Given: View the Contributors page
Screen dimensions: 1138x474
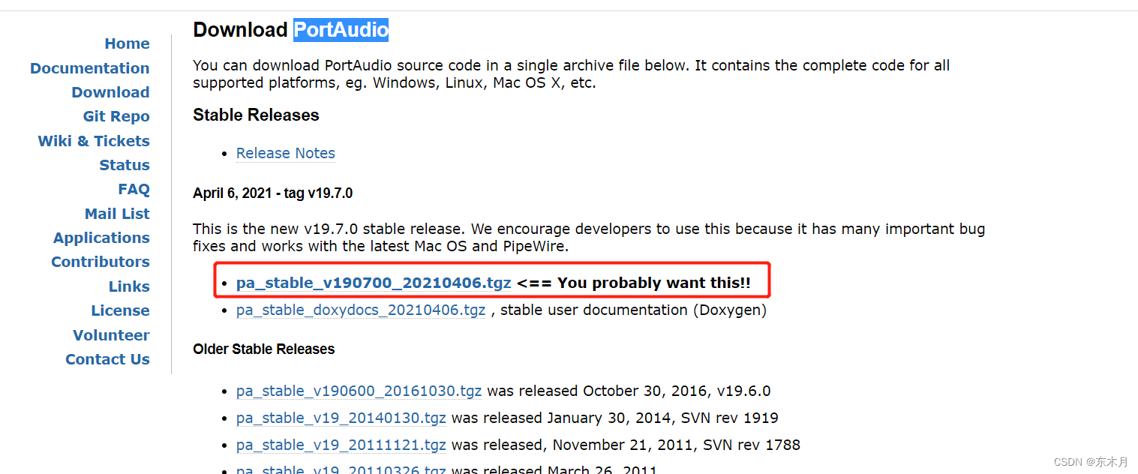Looking at the screenshot, I should [x=100, y=261].
